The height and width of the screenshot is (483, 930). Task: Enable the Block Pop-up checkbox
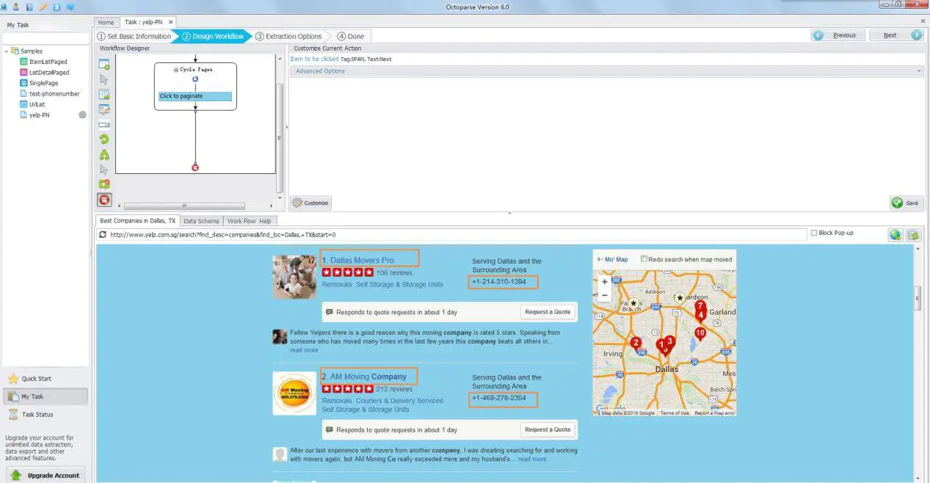(x=814, y=233)
